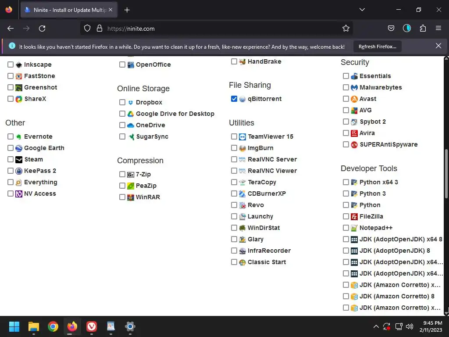
Task: Uncheck the qBittorrent checkbox
Action: pyautogui.click(x=234, y=99)
